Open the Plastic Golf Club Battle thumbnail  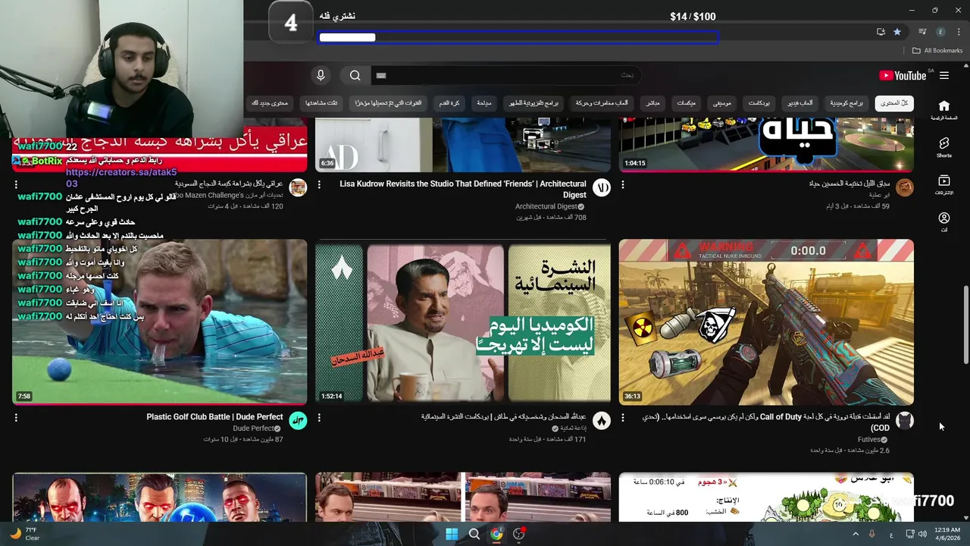point(160,322)
